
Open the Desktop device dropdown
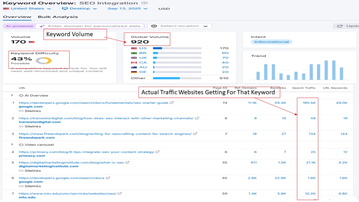pos(80,8)
